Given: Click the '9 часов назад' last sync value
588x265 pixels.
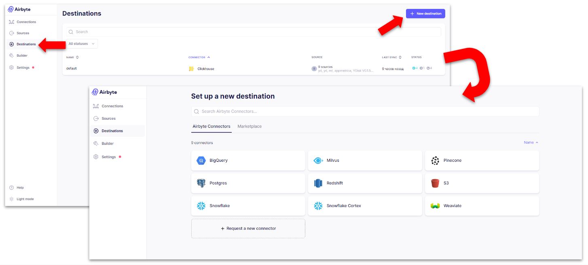Looking at the screenshot, I should [x=393, y=69].
